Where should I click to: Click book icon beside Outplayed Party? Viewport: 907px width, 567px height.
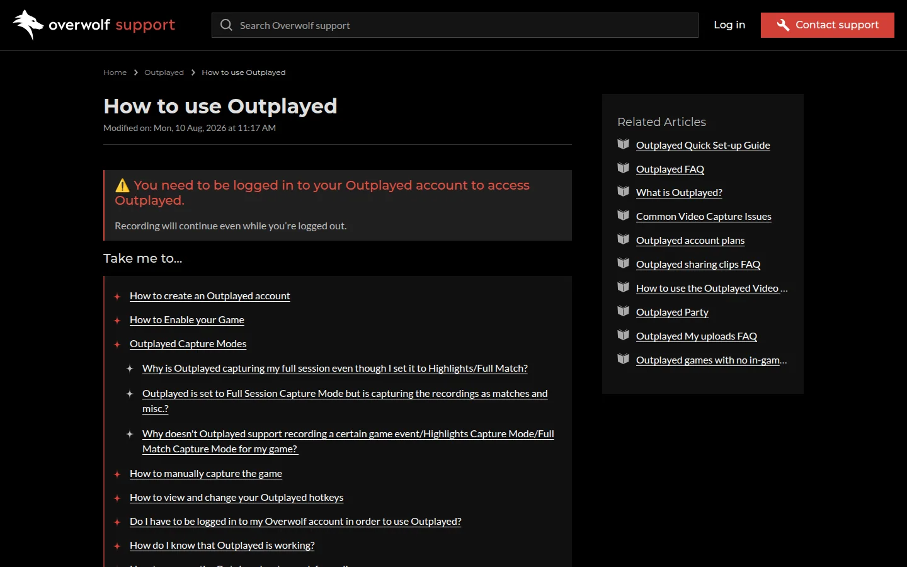[624, 311]
